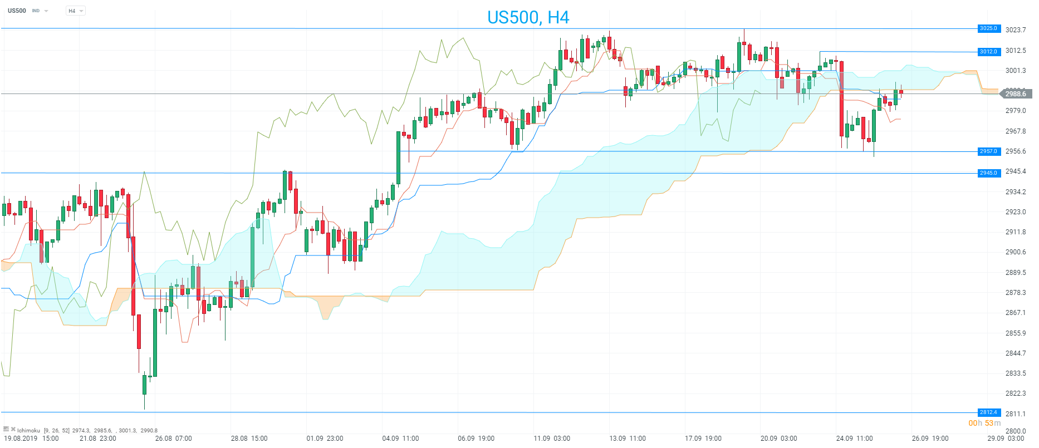1039x448 pixels.
Task: Click the 24.09 11:00 time axis label
Action: coord(854,439)
